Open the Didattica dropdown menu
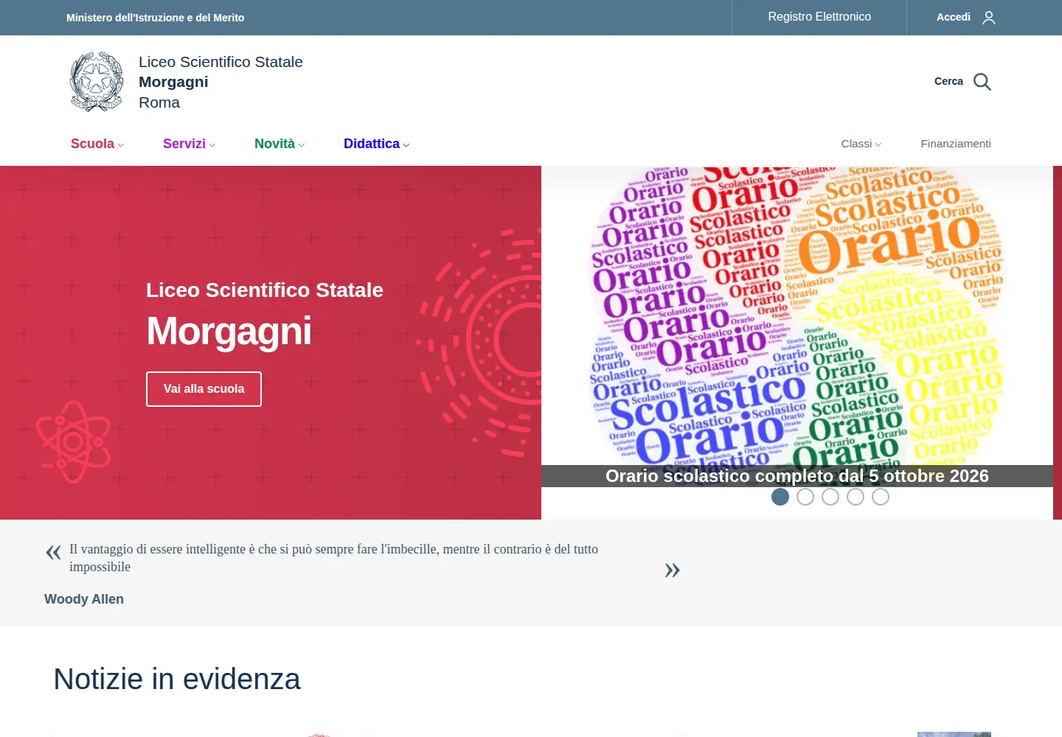 click(377, 144)
